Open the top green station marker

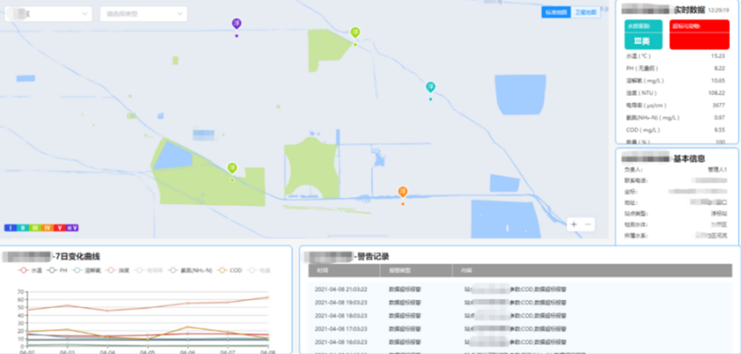click(x=355, y=32)
